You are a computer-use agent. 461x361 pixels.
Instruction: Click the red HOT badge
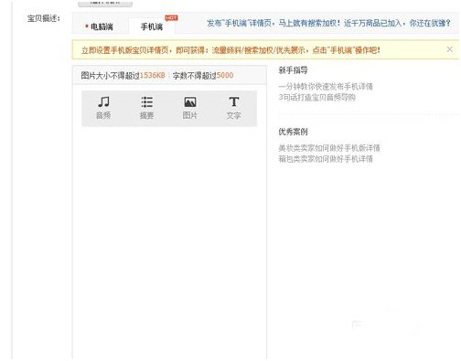coord(171,18)
